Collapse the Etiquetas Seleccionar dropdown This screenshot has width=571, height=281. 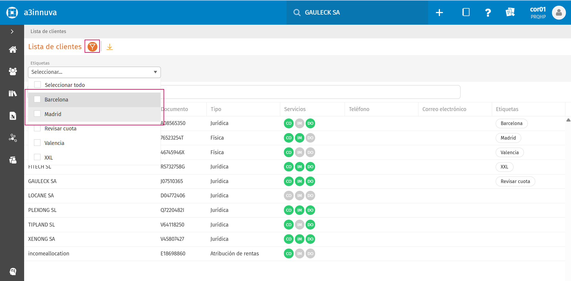pyautogui.click(x=94, y=72)
